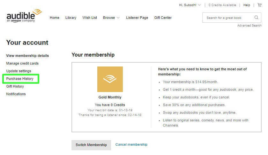Open the Hi, Subodh! account dropdown
The height and width of the screenshot is (155, 268).
190,5
